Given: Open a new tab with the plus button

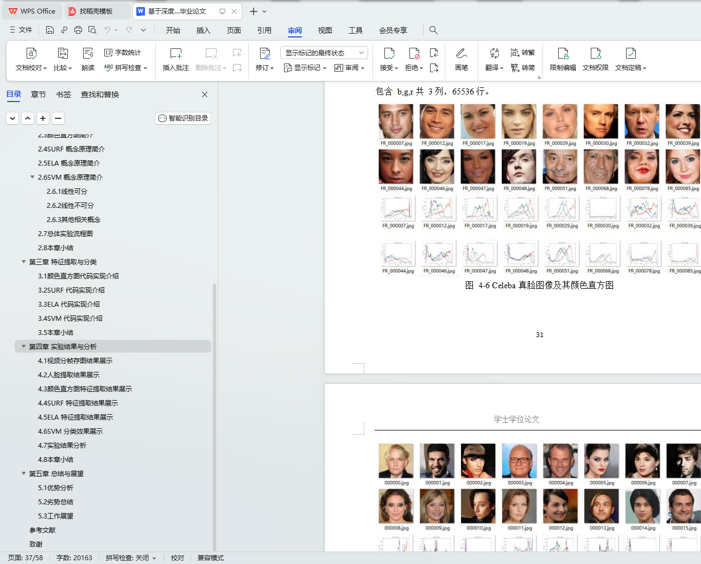Looking at the screenshot, I should pos(253,11).
